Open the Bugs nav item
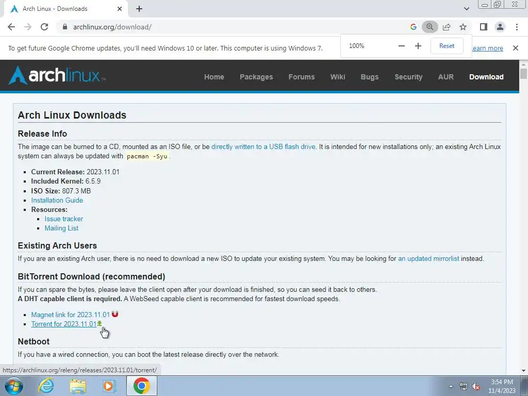 click(x=369, y=77)
